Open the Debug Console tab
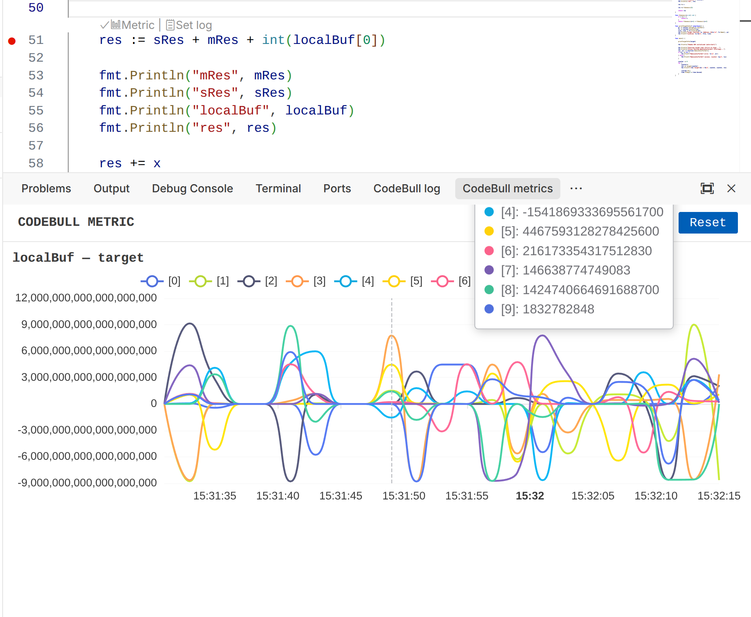Image resolution: width=751 pixels, height=617 pixels. pos(192,188)
